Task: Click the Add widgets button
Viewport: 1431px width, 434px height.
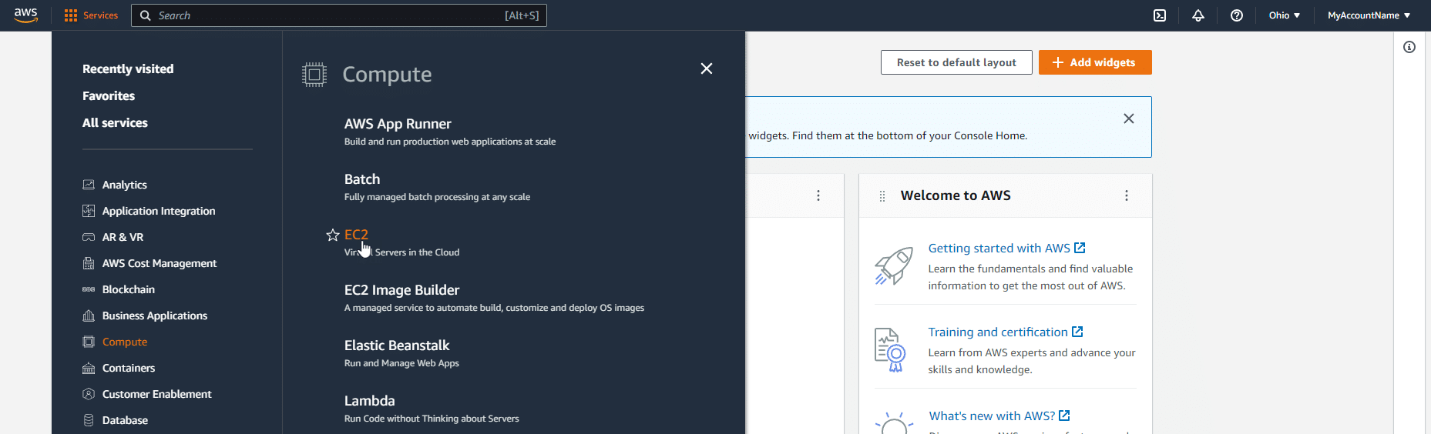Action: 1094,62
